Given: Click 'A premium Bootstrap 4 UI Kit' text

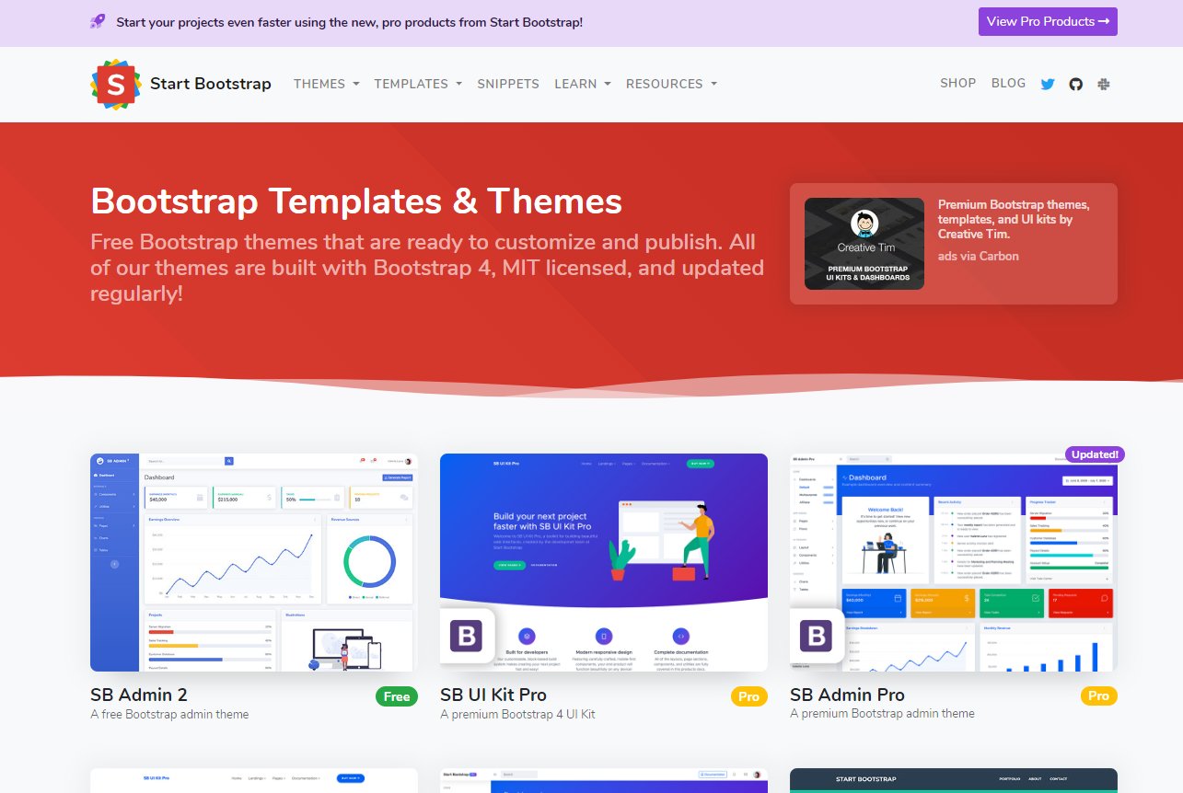Looking at the screenshot, I should [517, 714].
